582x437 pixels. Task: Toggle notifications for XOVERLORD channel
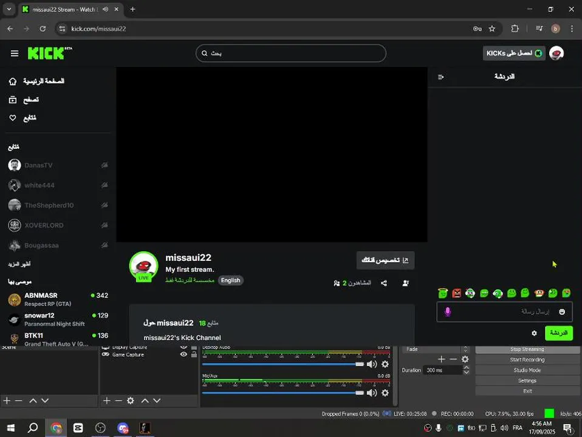point(104,225)
